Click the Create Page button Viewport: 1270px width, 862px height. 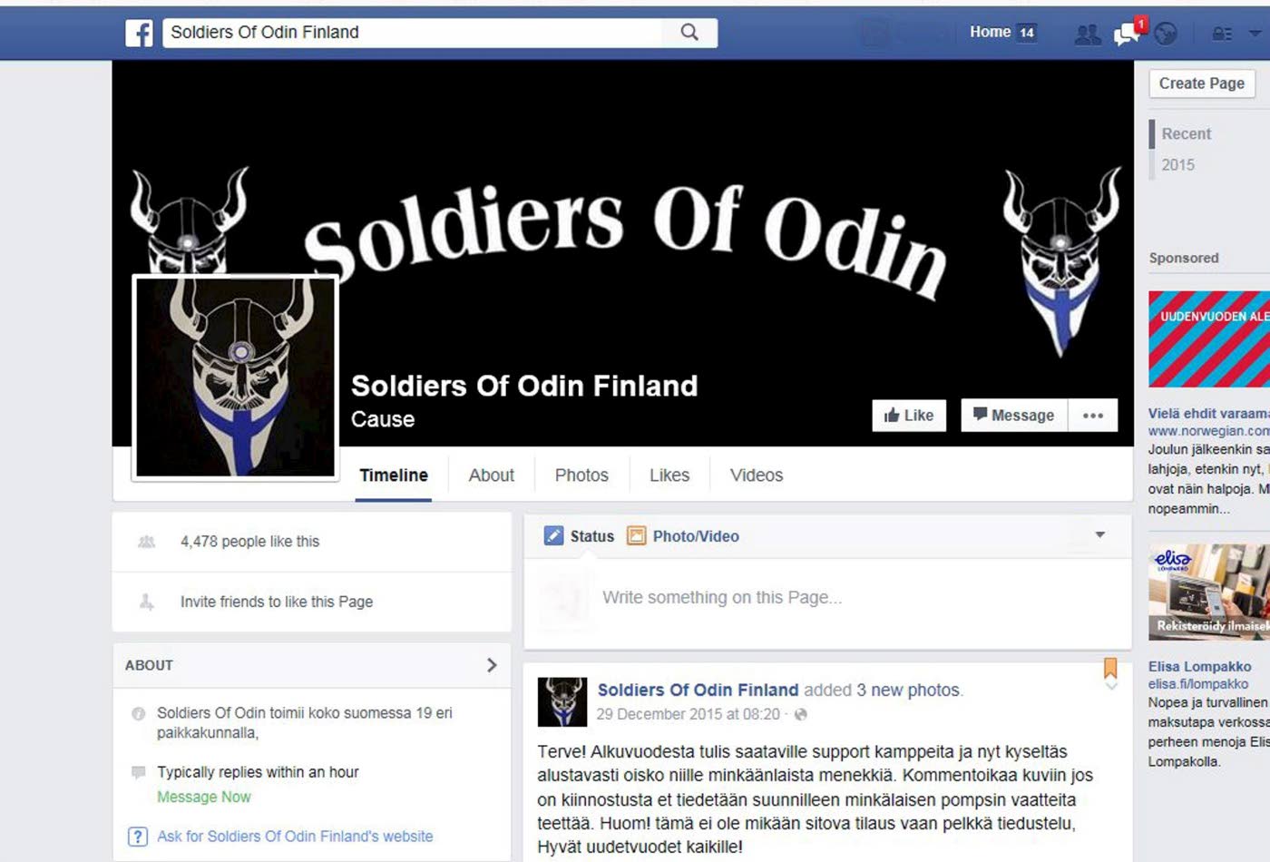(1202, 83)
